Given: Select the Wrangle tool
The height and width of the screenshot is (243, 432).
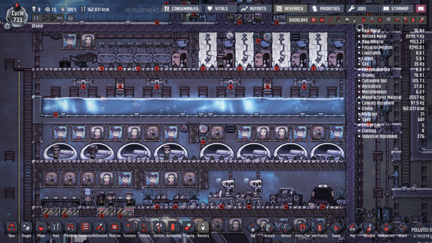Looking at the screenshot, I should pos(269,228).
